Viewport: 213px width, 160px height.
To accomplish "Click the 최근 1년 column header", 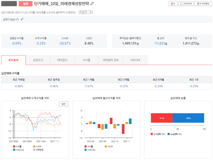I will [x=194, y=80].
